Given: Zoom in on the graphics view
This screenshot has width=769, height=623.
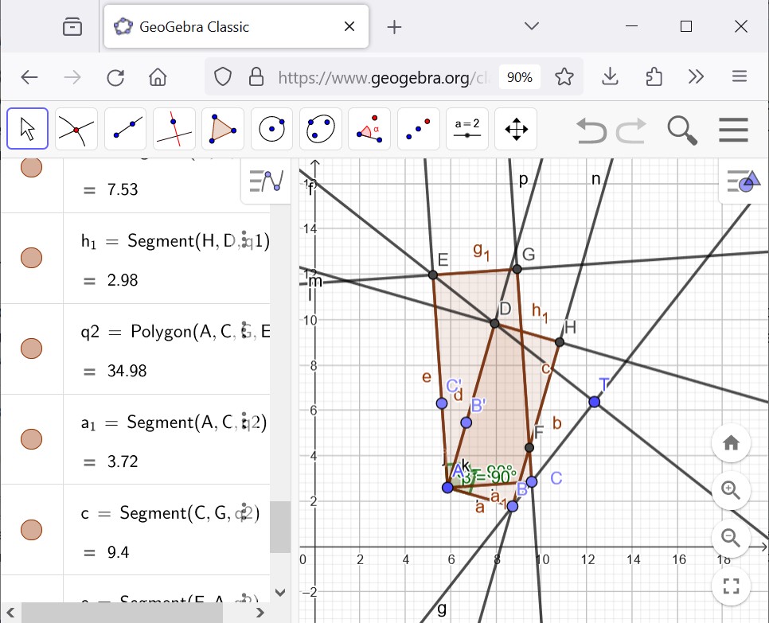Looking at the screenshot, I should tap(731, 490).
